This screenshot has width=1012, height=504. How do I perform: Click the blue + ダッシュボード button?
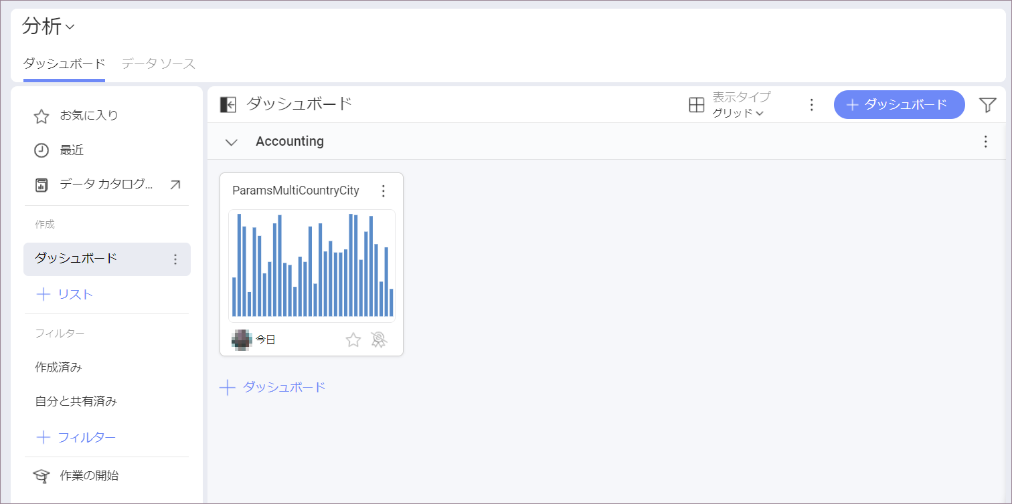click(899, 104)
